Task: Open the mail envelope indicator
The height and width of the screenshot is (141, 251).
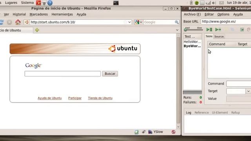Action: click(222, 3)
